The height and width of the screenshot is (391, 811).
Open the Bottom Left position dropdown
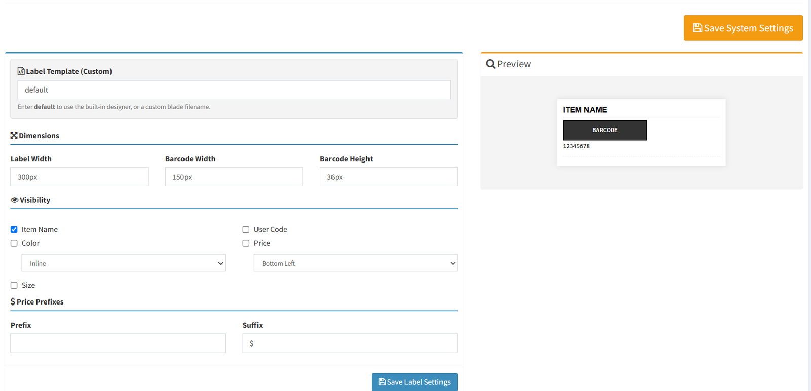[x=356, y=263]
